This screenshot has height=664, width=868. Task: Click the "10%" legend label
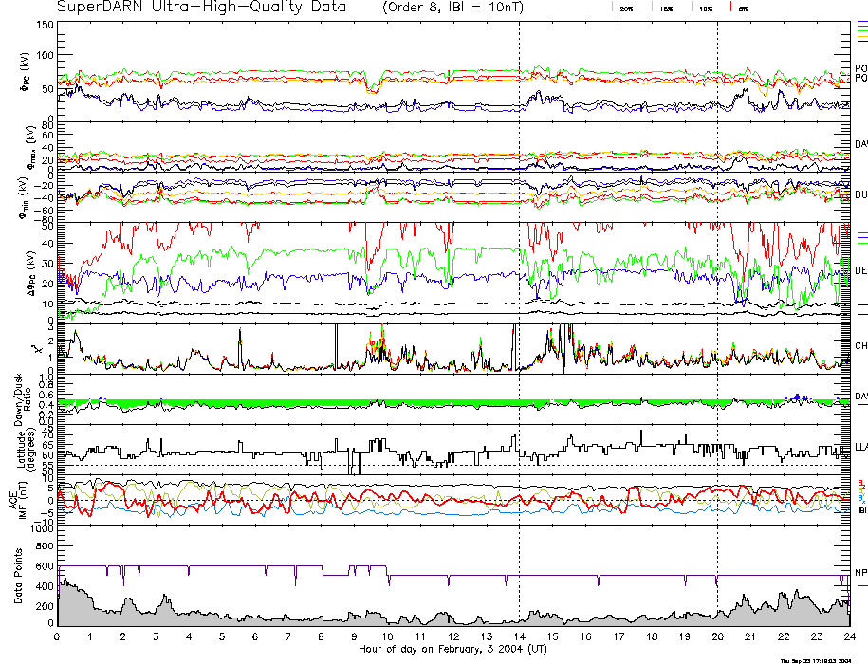point(706,9)
